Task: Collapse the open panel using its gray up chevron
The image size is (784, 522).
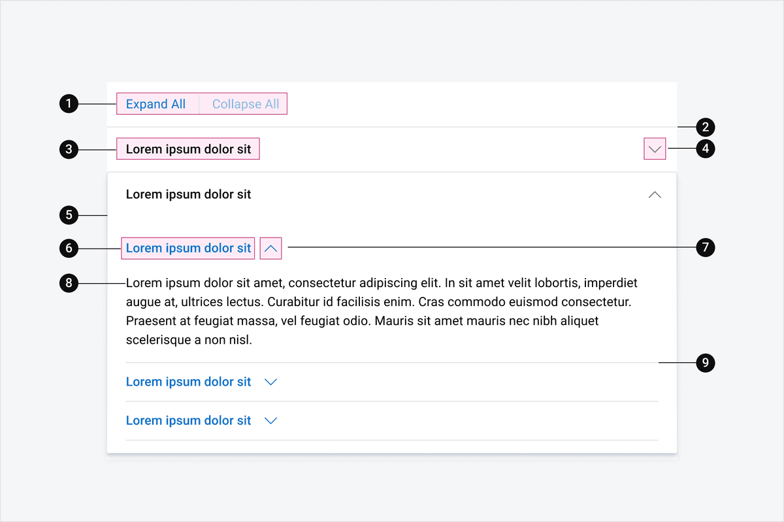Action: [655, 194]
